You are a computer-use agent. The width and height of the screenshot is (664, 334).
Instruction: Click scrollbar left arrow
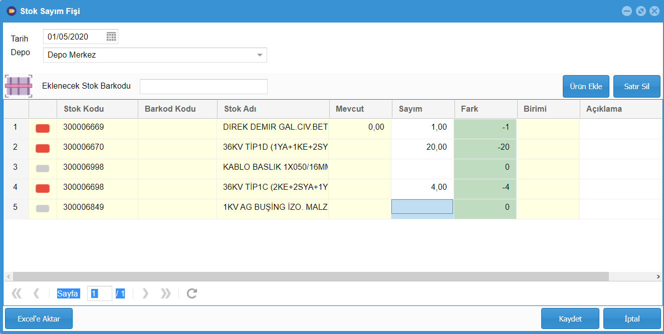[8, 276]
